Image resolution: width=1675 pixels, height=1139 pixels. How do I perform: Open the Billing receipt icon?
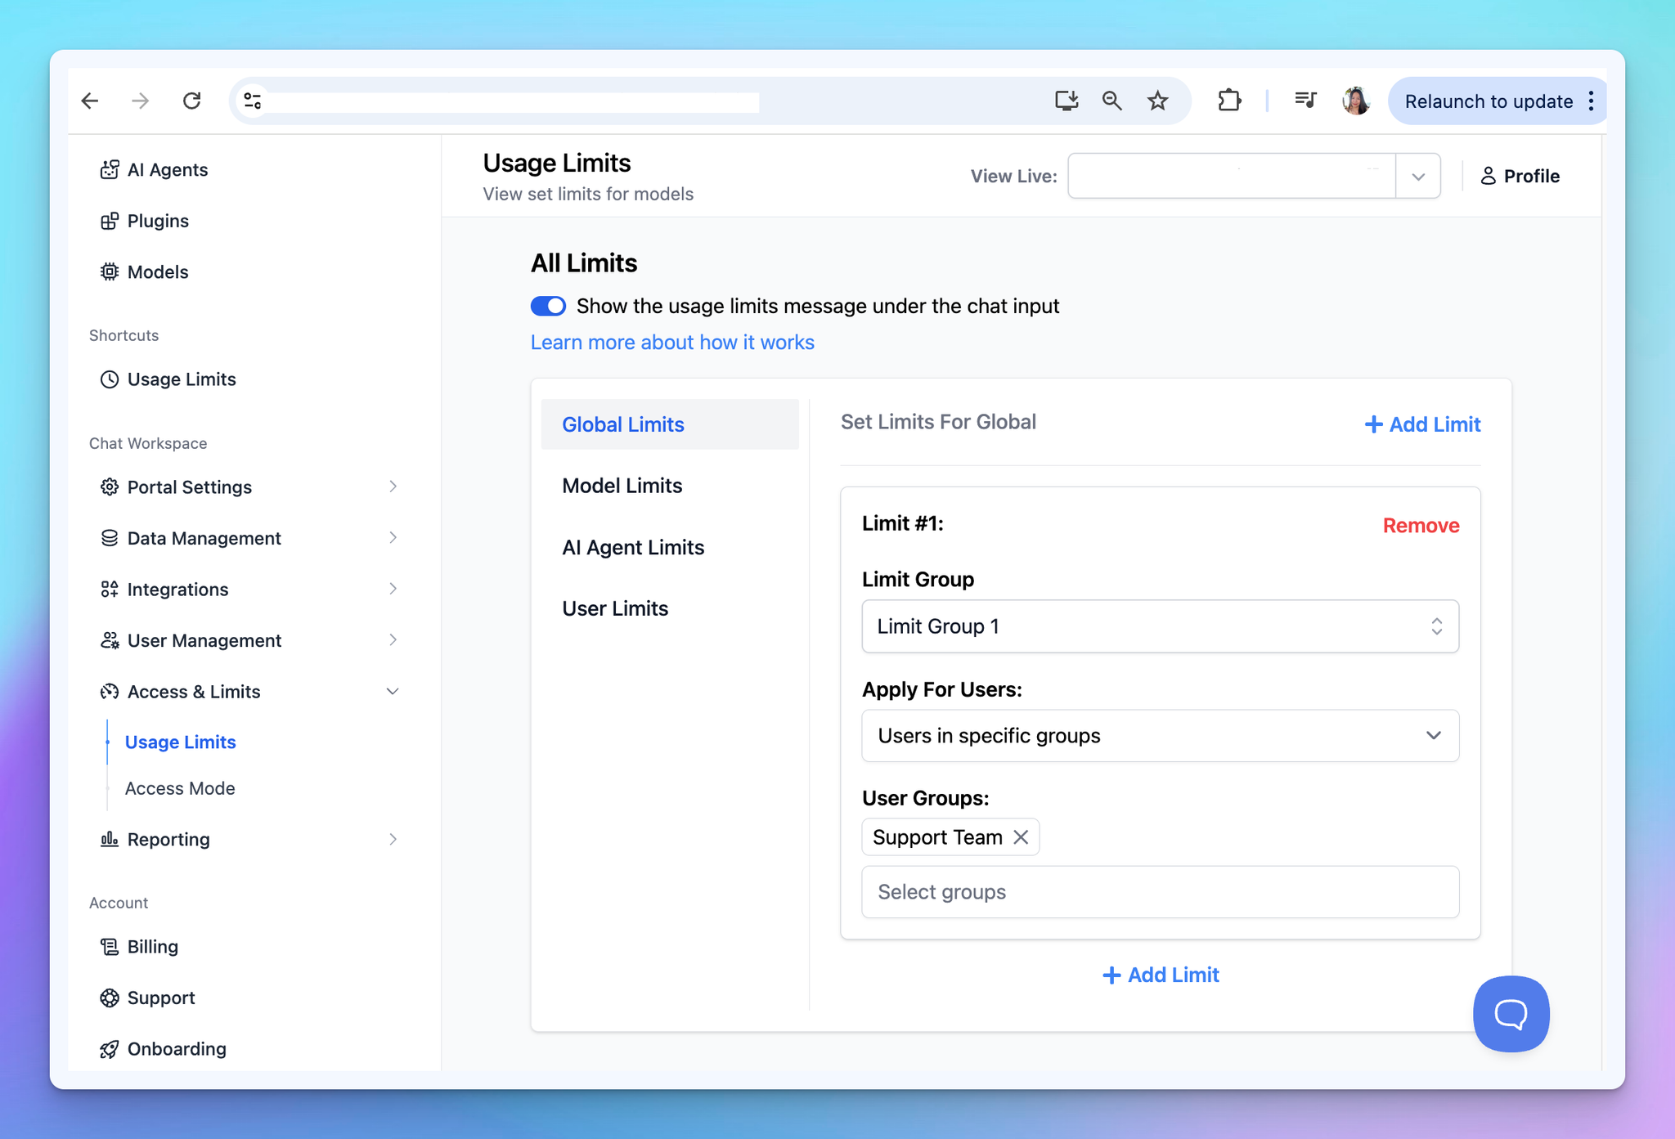109,946
